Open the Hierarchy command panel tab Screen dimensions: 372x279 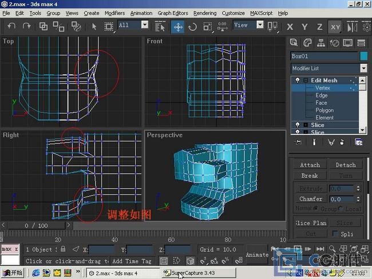(x=320, y=42)
